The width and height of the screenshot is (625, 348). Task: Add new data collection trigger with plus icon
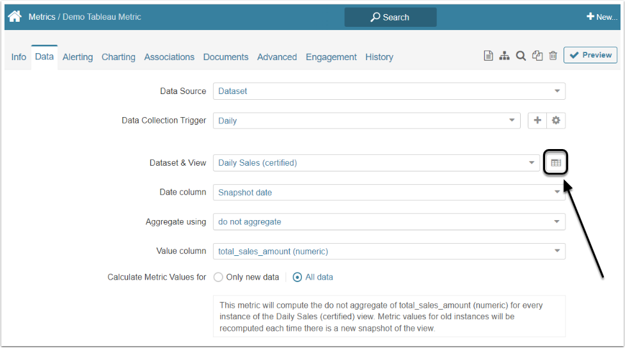537,120
